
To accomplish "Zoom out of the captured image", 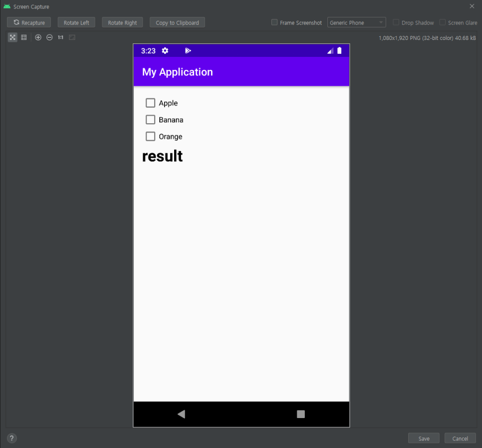I will pos(49,37).
